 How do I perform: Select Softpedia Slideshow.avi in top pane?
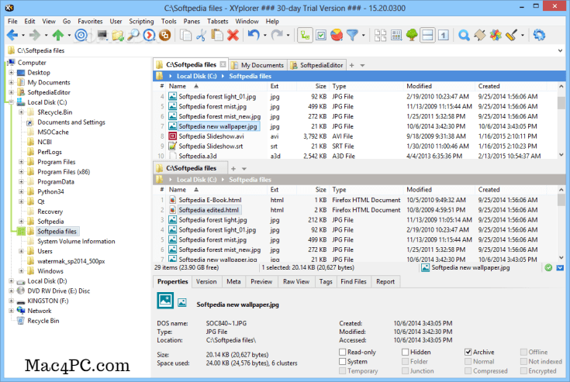point(211,136)
